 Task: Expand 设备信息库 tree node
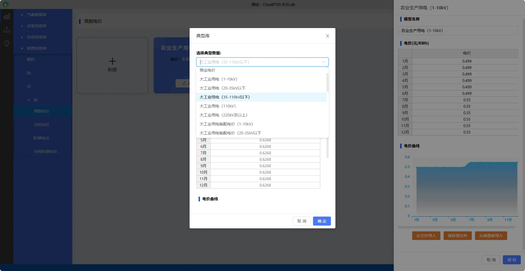(22, 26)
